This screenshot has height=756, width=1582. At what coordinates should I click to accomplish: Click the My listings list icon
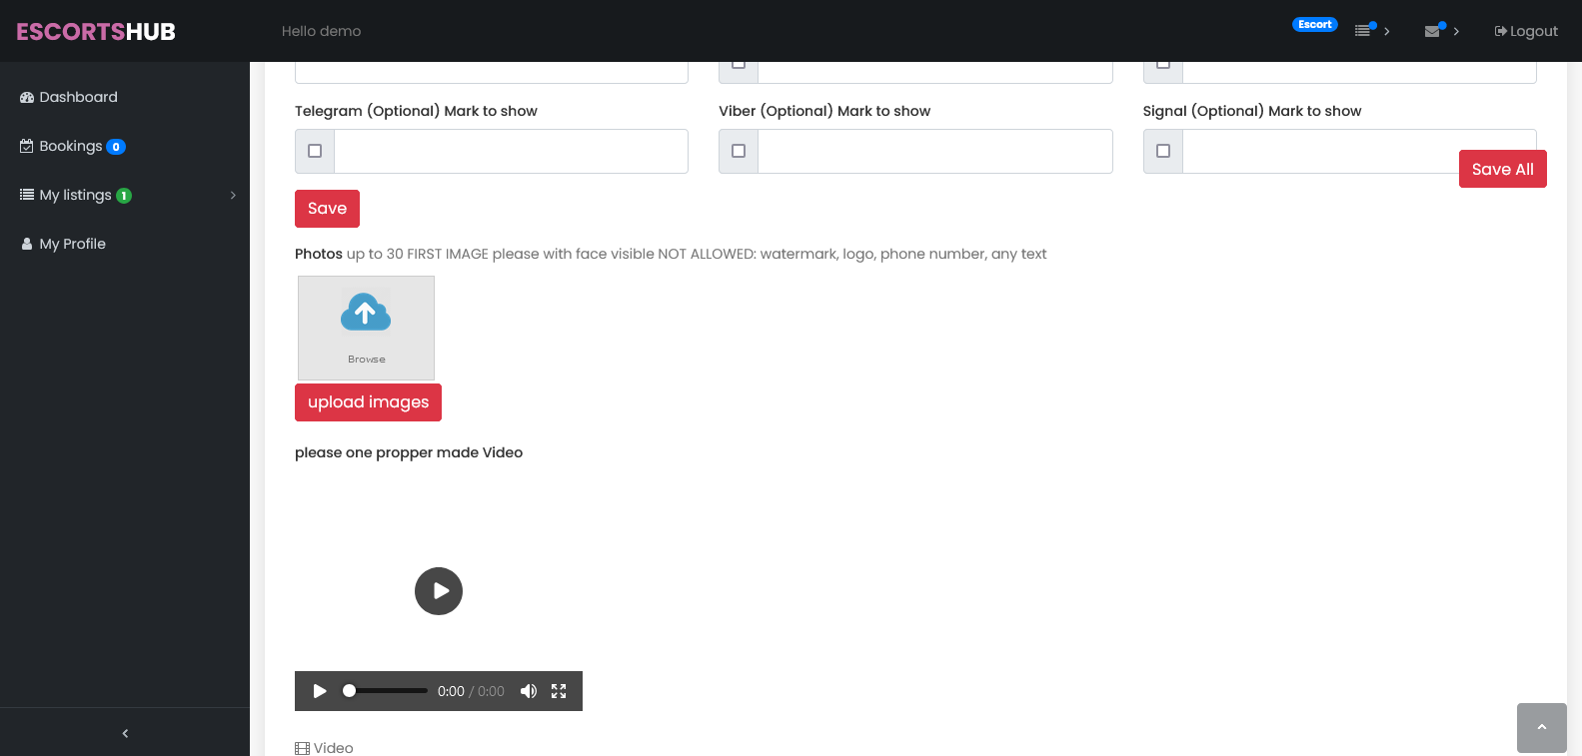point(27,195)
